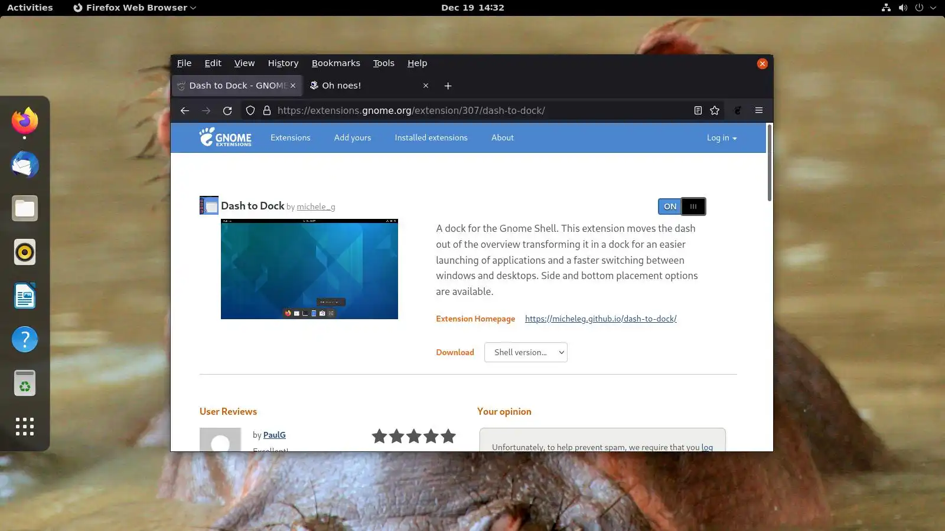Image resolution: width=945 pixels, height=531 pixels.
Task: Switch to the Dash to Dock tab
Action: click(x=237, y=86)
